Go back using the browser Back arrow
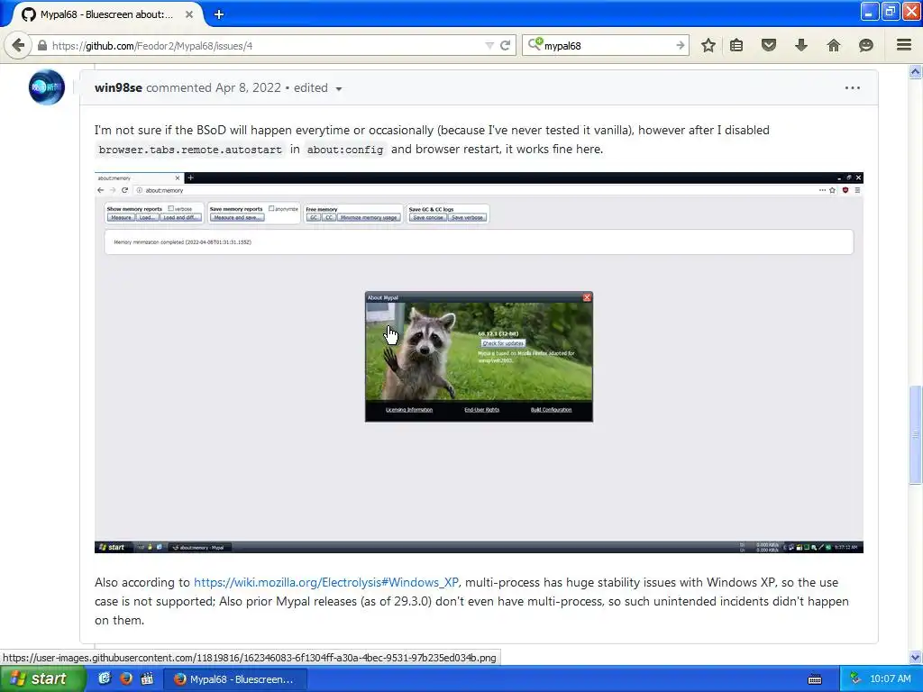Image resolution: width=923 pixels, height=692 pixels. (18, 45)
